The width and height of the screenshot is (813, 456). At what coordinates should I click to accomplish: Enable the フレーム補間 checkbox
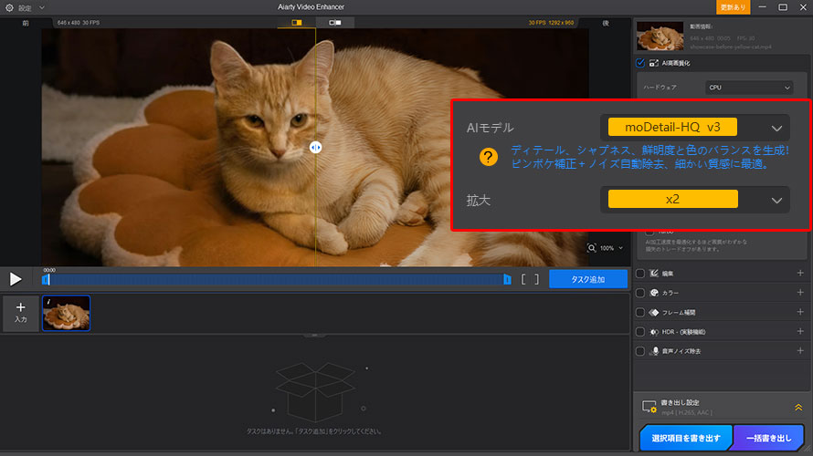pos(640,313)
